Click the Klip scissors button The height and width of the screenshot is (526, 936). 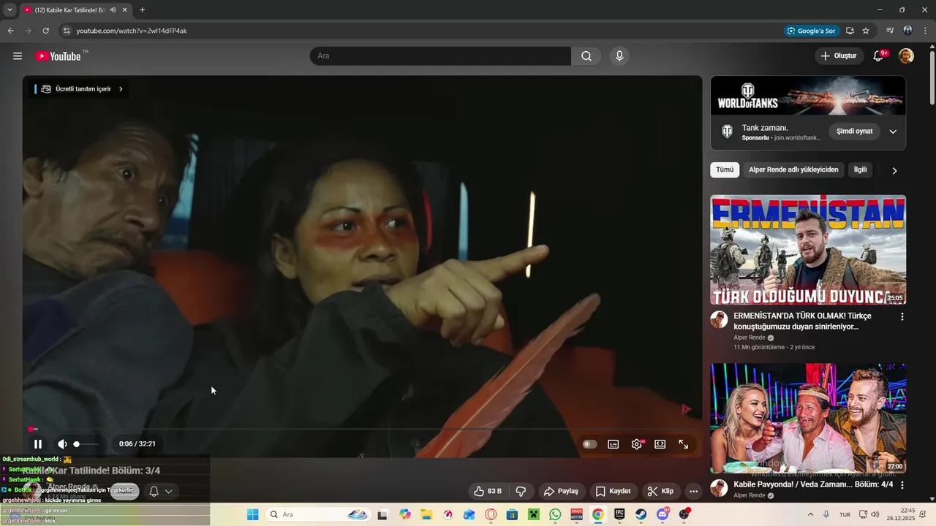pos(660,491)
